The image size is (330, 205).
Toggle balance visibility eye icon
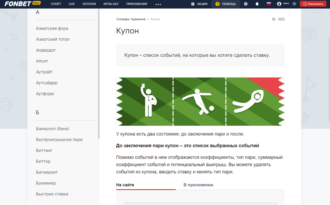pyautogui.click(x=294, y=4)
